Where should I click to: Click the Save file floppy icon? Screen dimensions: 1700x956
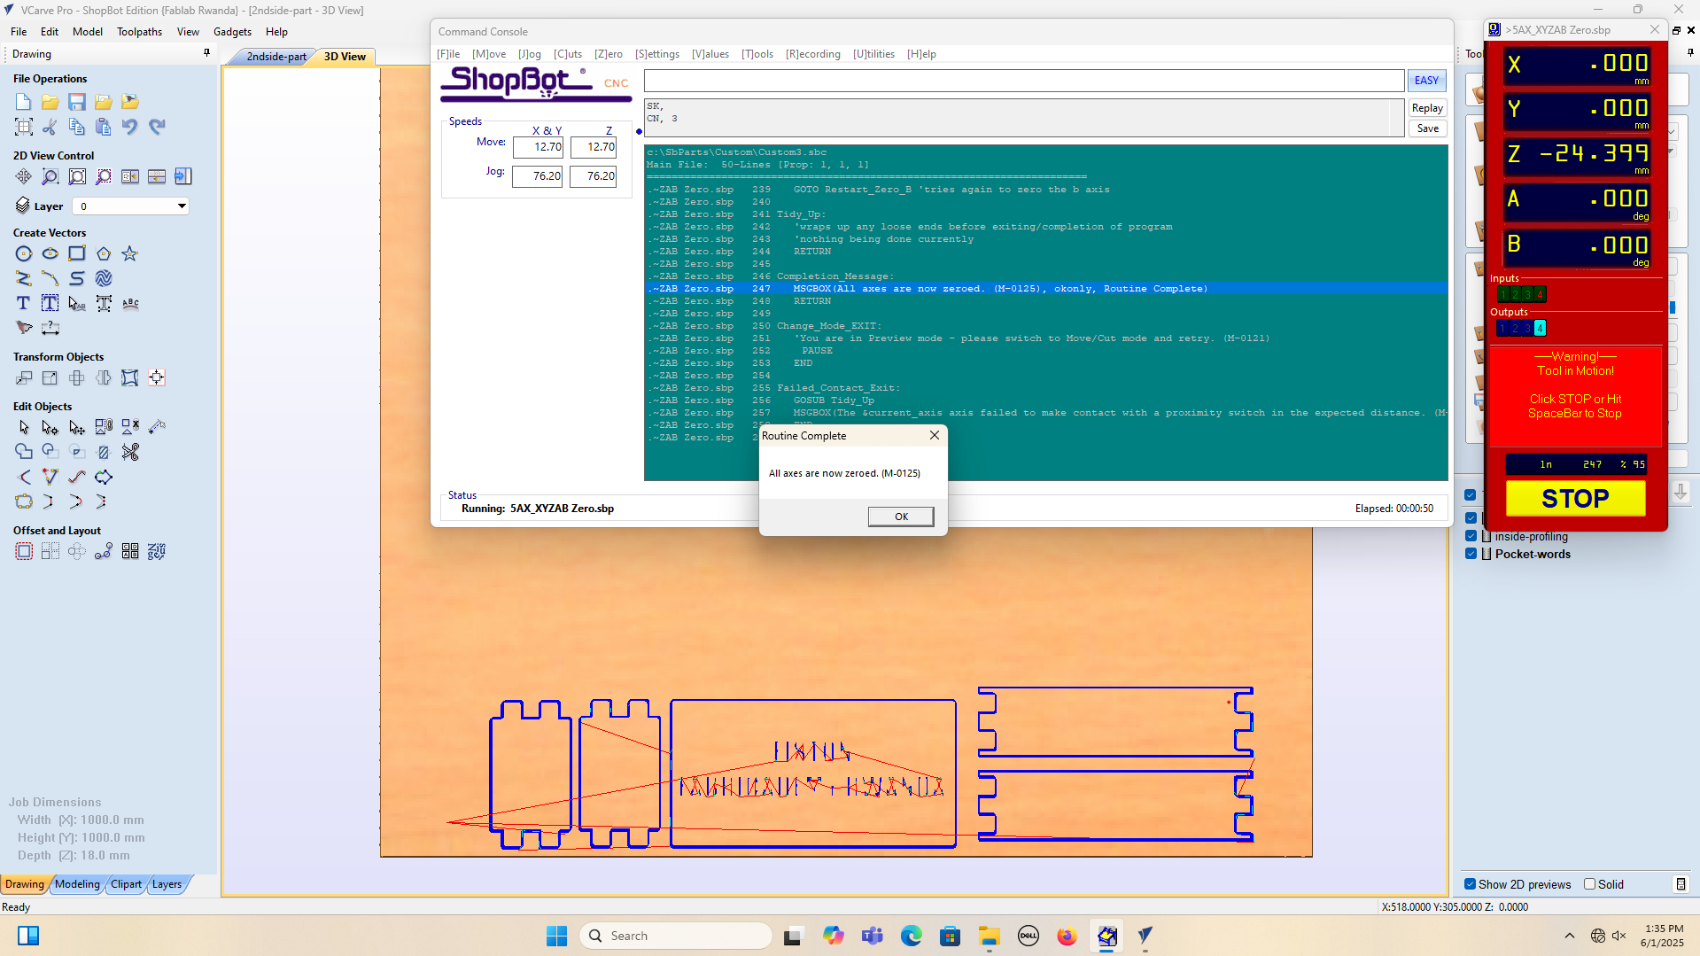tap(77, 102)
